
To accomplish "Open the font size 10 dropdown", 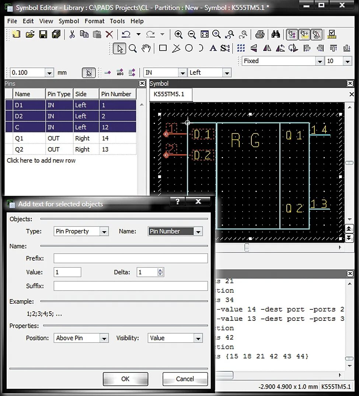I will click(347, 61).
